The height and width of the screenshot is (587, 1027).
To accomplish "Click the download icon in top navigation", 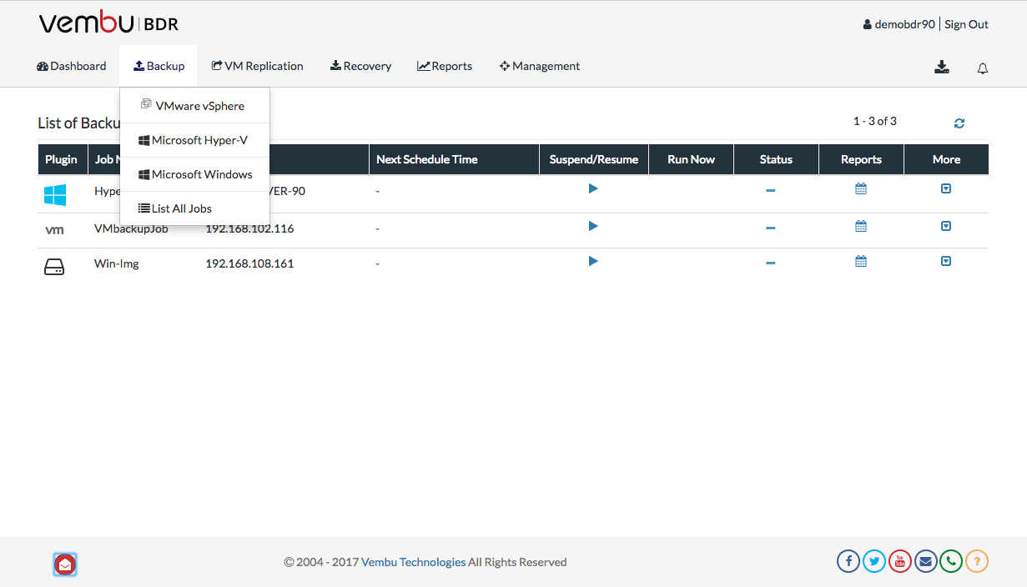I will (942, 68).
